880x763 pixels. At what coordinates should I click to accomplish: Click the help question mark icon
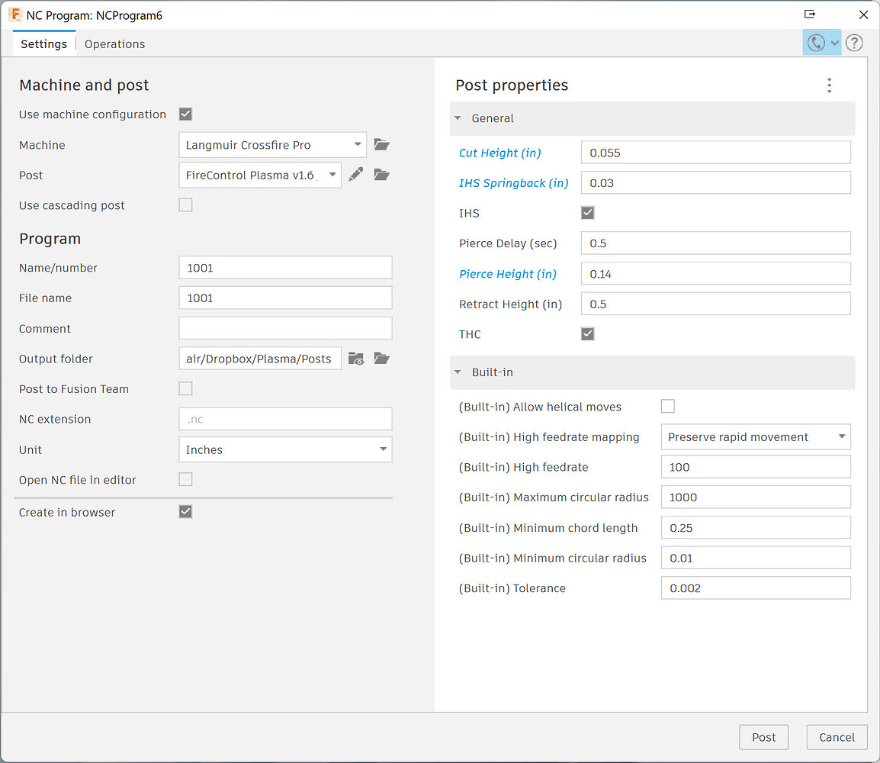854,43
